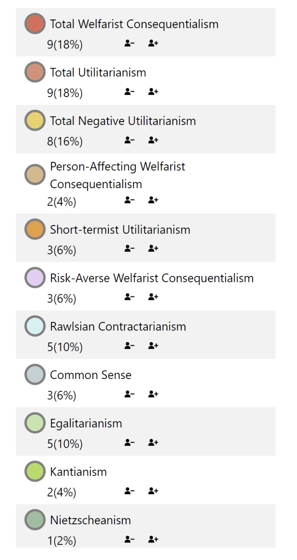Remove a person from Total Welfarist Consequentialism
The image size is (297, 560).
click(129, 43)
